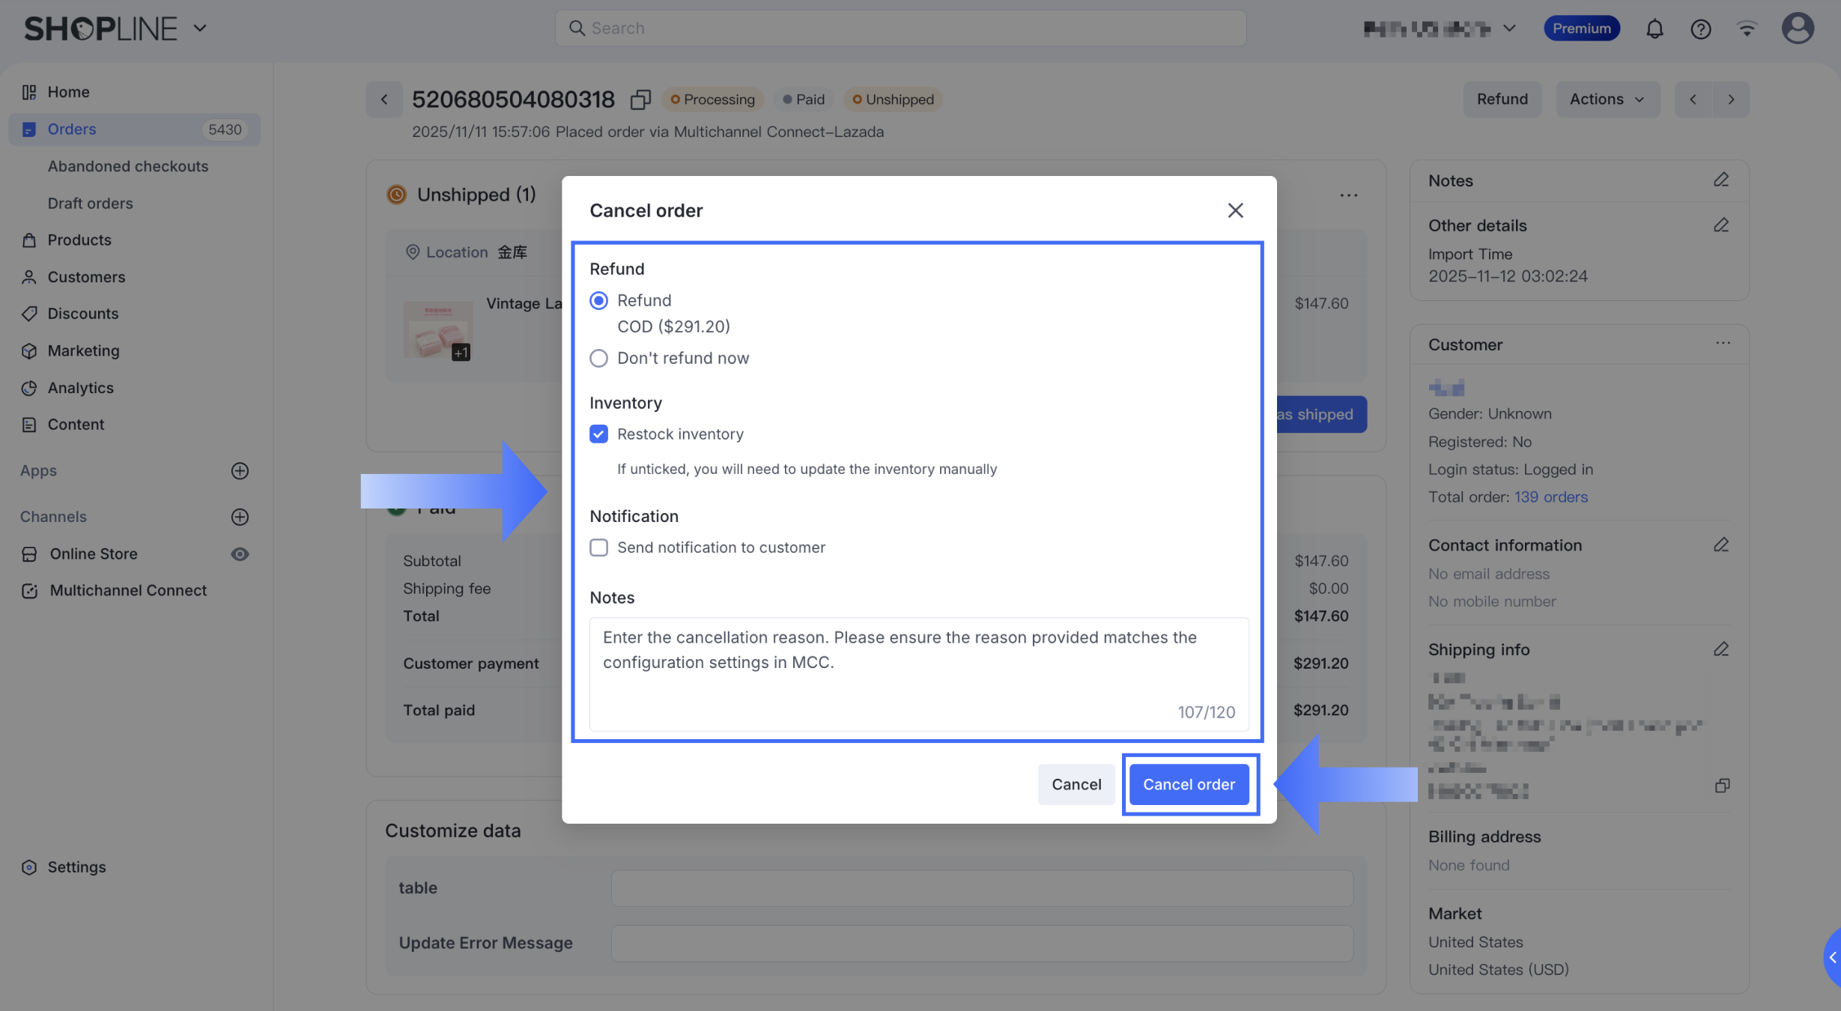The width and height of the screenshot is (1841, 1011).
Task: Enable Send notification to customer checkbox
Action: click(598, 547)
